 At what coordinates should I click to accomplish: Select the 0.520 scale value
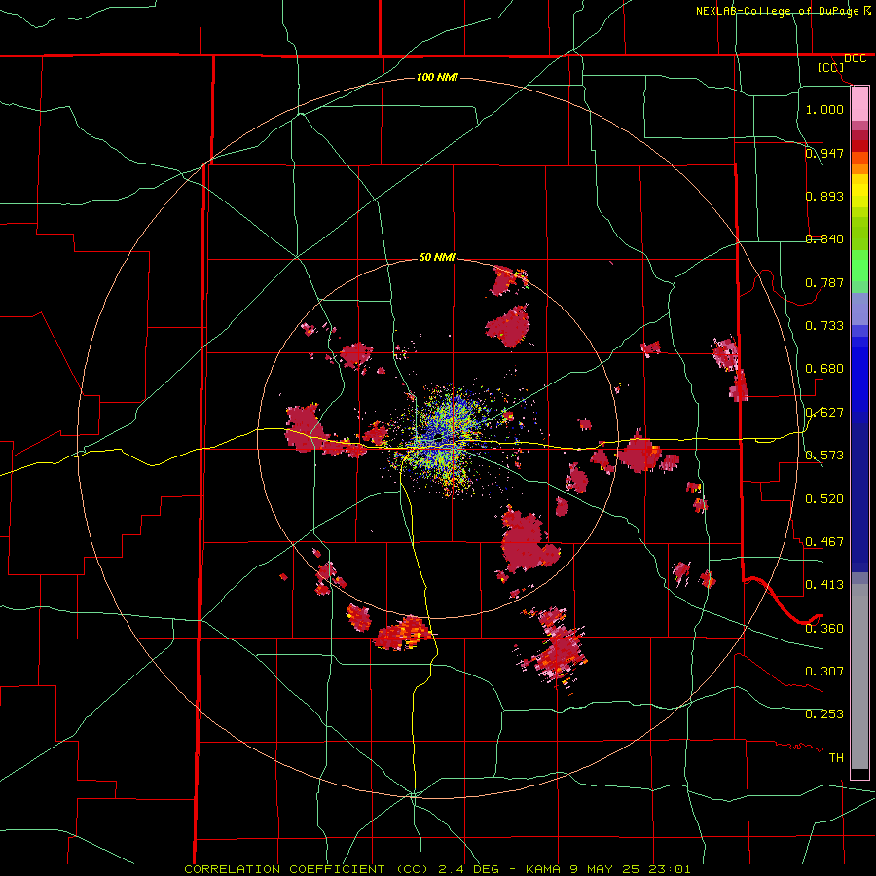[x=824, y=498]
